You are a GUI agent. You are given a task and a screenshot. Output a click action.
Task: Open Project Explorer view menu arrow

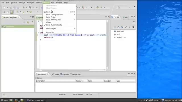(32, 22)
